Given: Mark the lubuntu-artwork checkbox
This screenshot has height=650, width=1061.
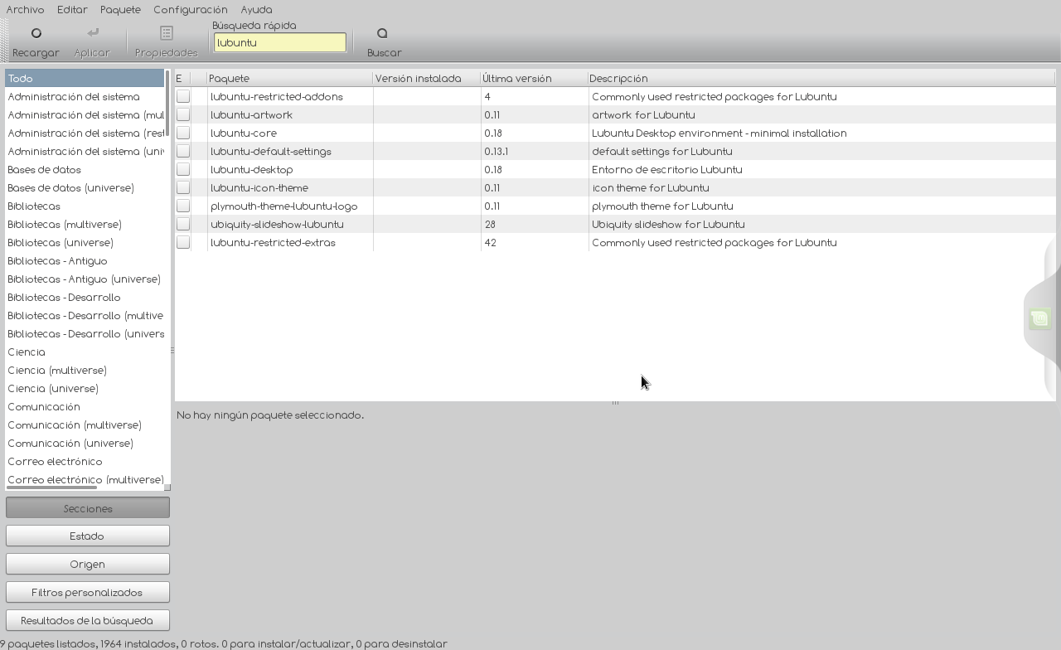Looking at the screenshot, I should click(183, 114).
